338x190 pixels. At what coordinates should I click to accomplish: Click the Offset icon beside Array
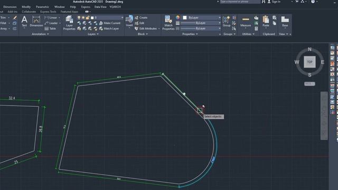click(15, 28)
